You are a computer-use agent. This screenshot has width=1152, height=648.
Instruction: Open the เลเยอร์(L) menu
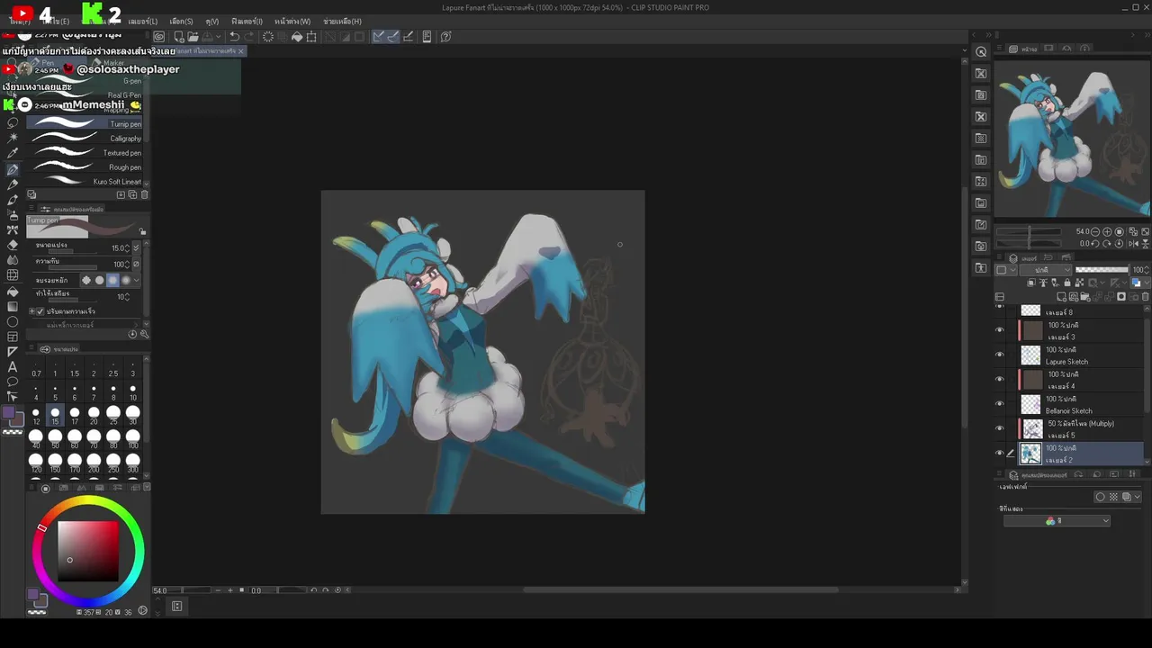[x=142, y=22]
